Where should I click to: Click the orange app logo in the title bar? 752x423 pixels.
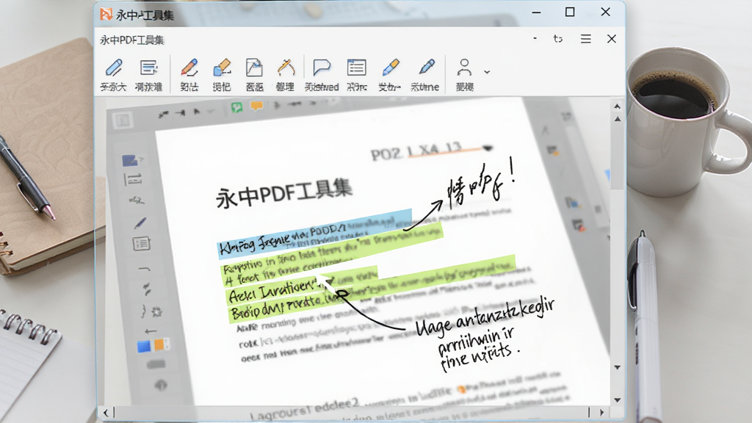pos(106,14)
